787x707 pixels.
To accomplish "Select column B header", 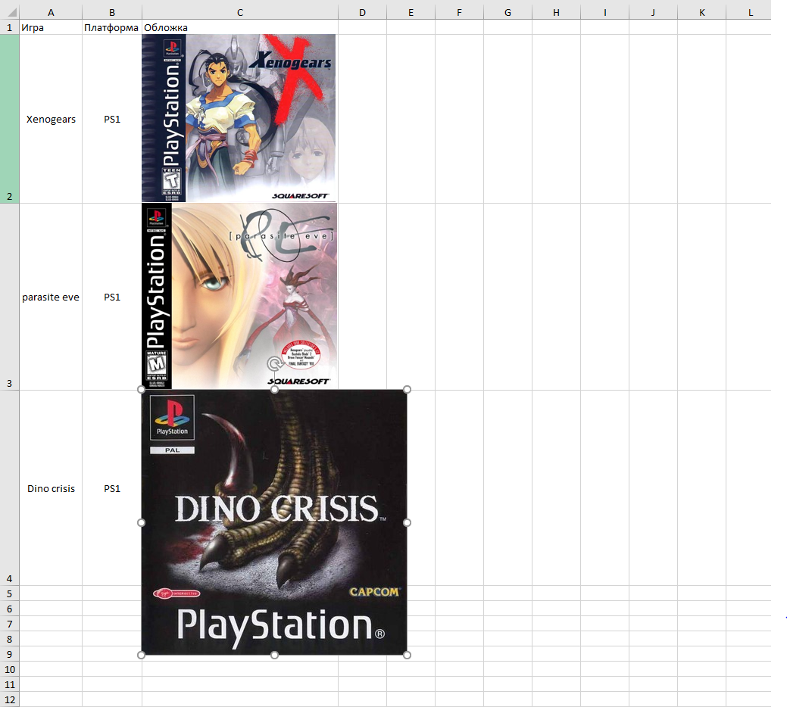I will point(112,13).
